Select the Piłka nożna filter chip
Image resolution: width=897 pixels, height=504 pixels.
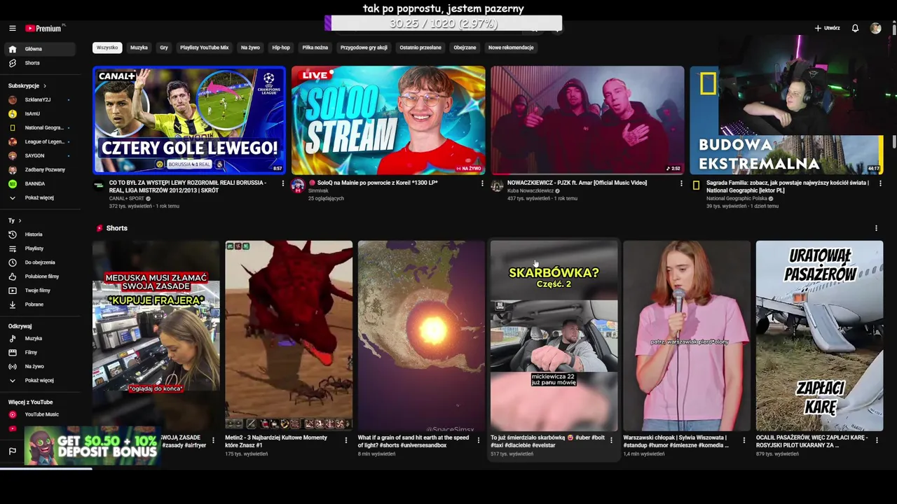(315, 48)
